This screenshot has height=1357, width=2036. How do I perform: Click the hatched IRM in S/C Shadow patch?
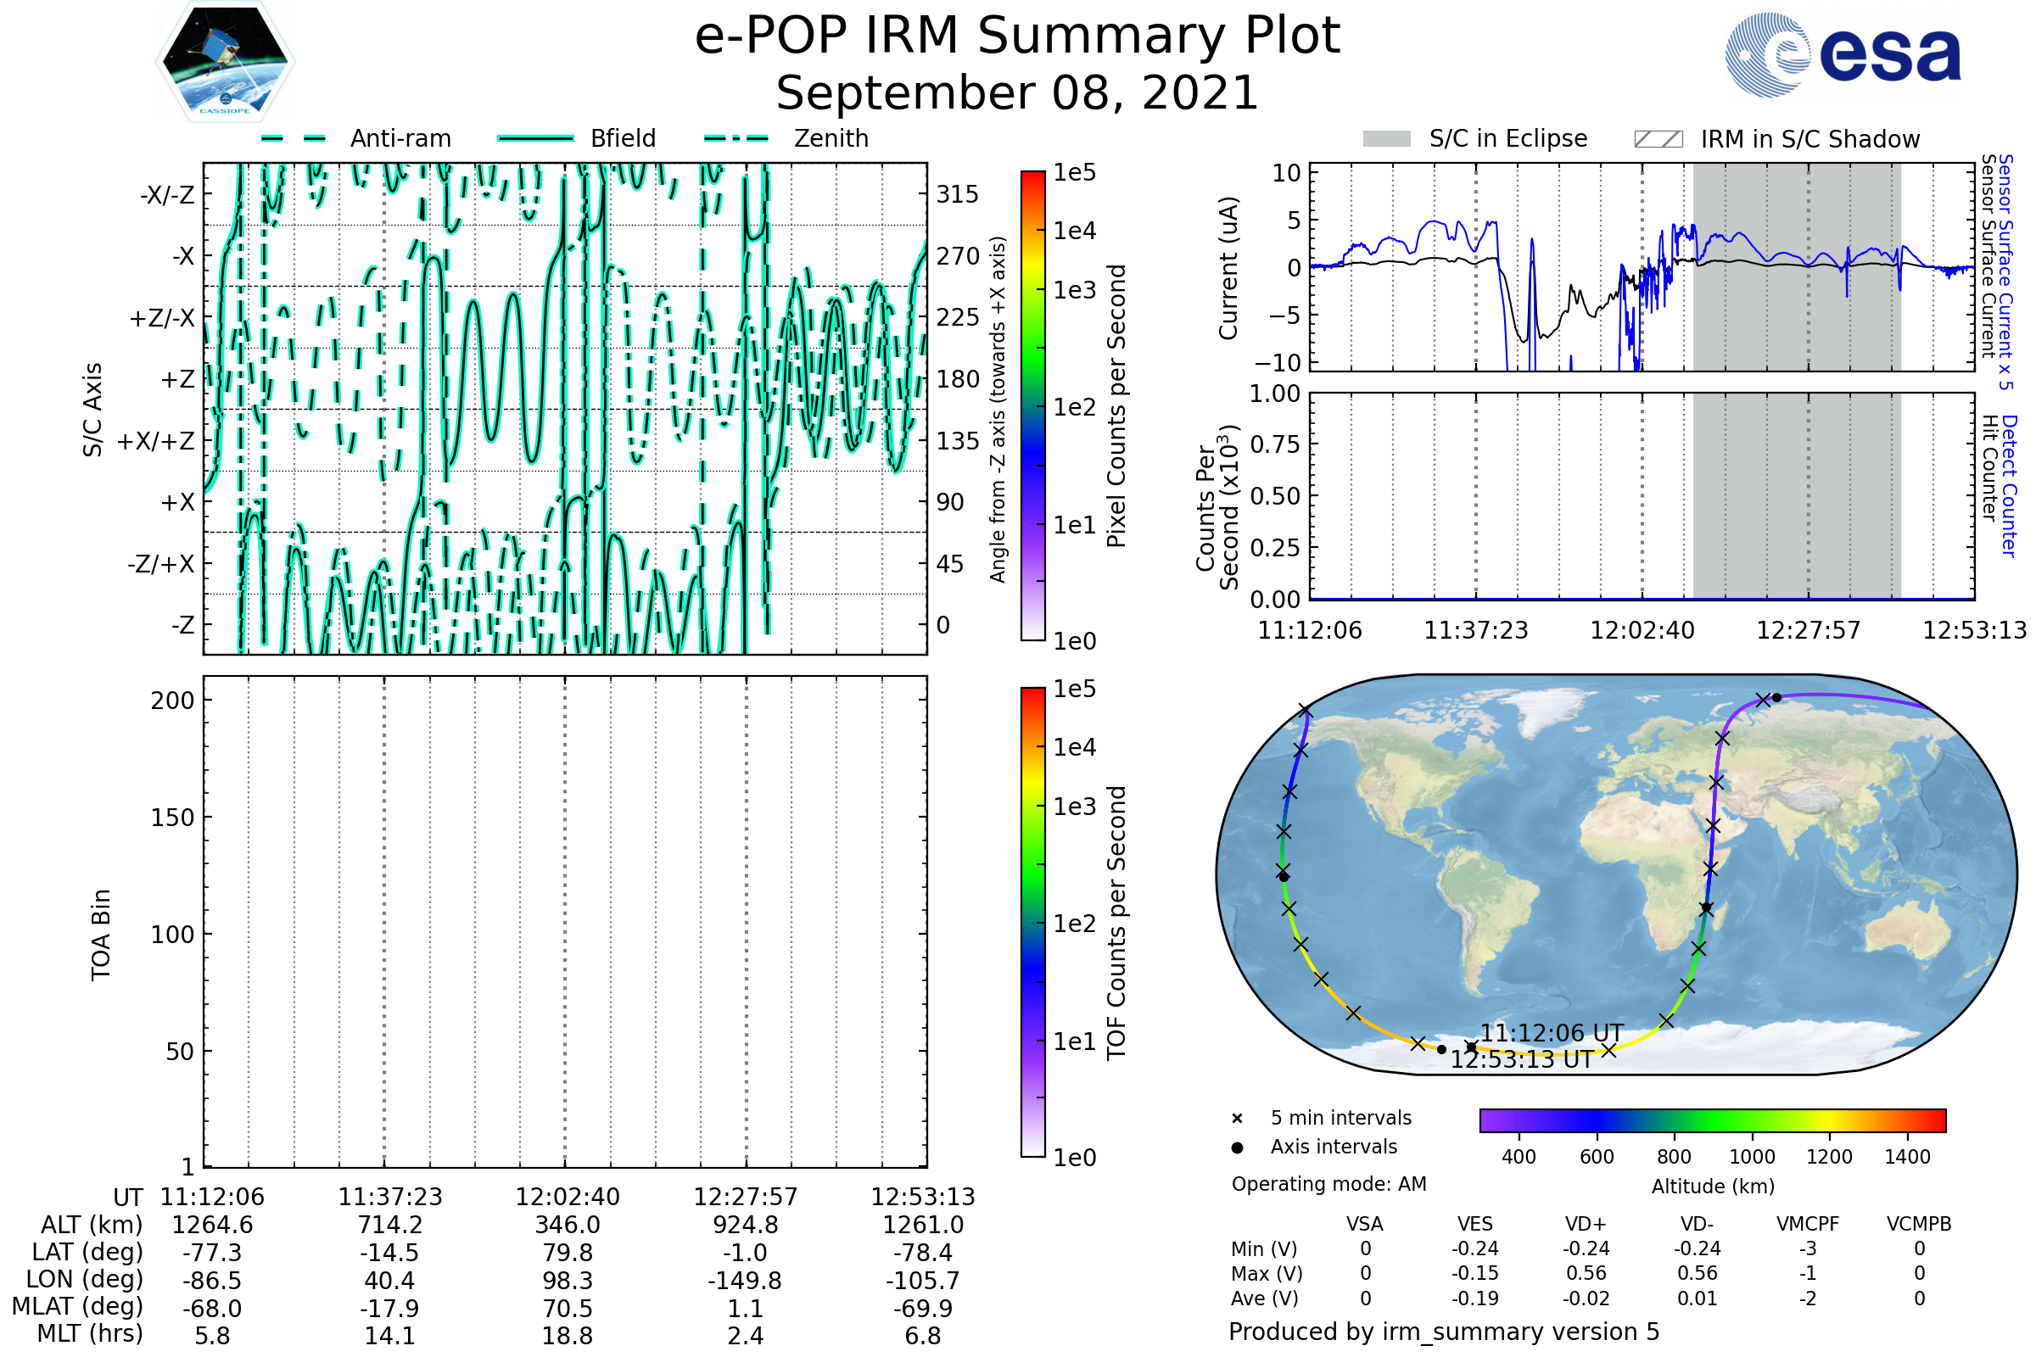[1658, 139]
